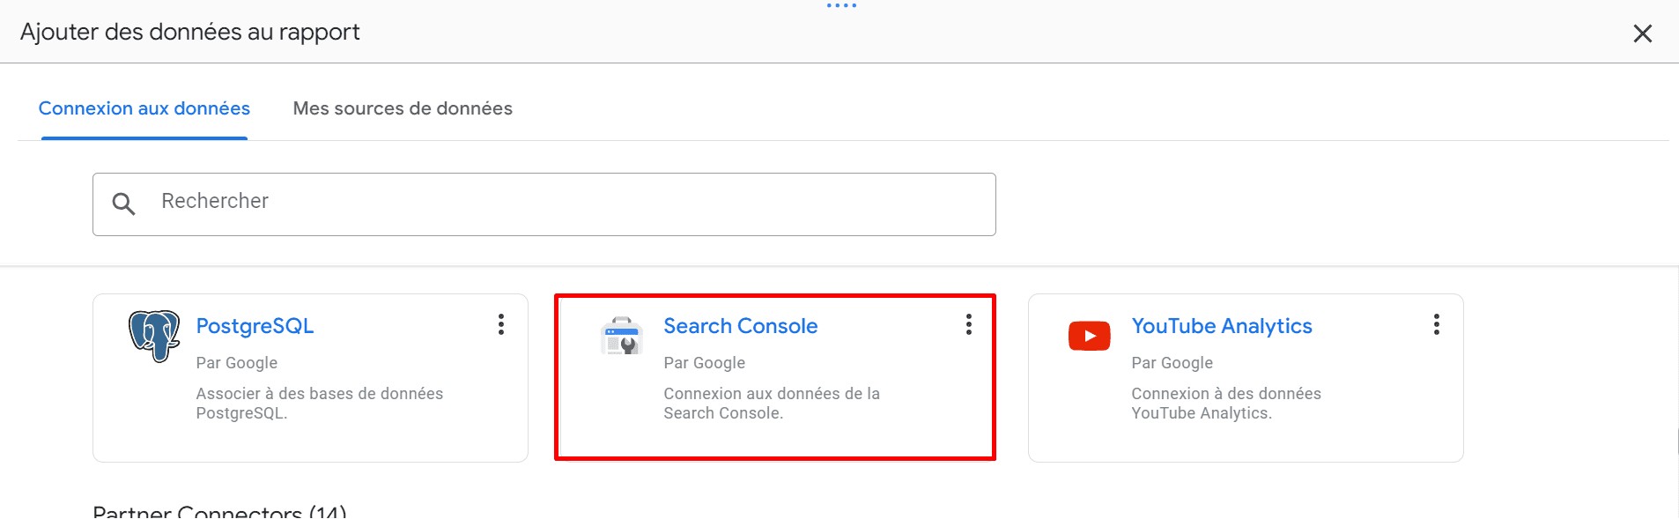Viewport: 1679px width, 519px height.
Task: Focus the Rechercher search field
Action: tap(544, 204)
